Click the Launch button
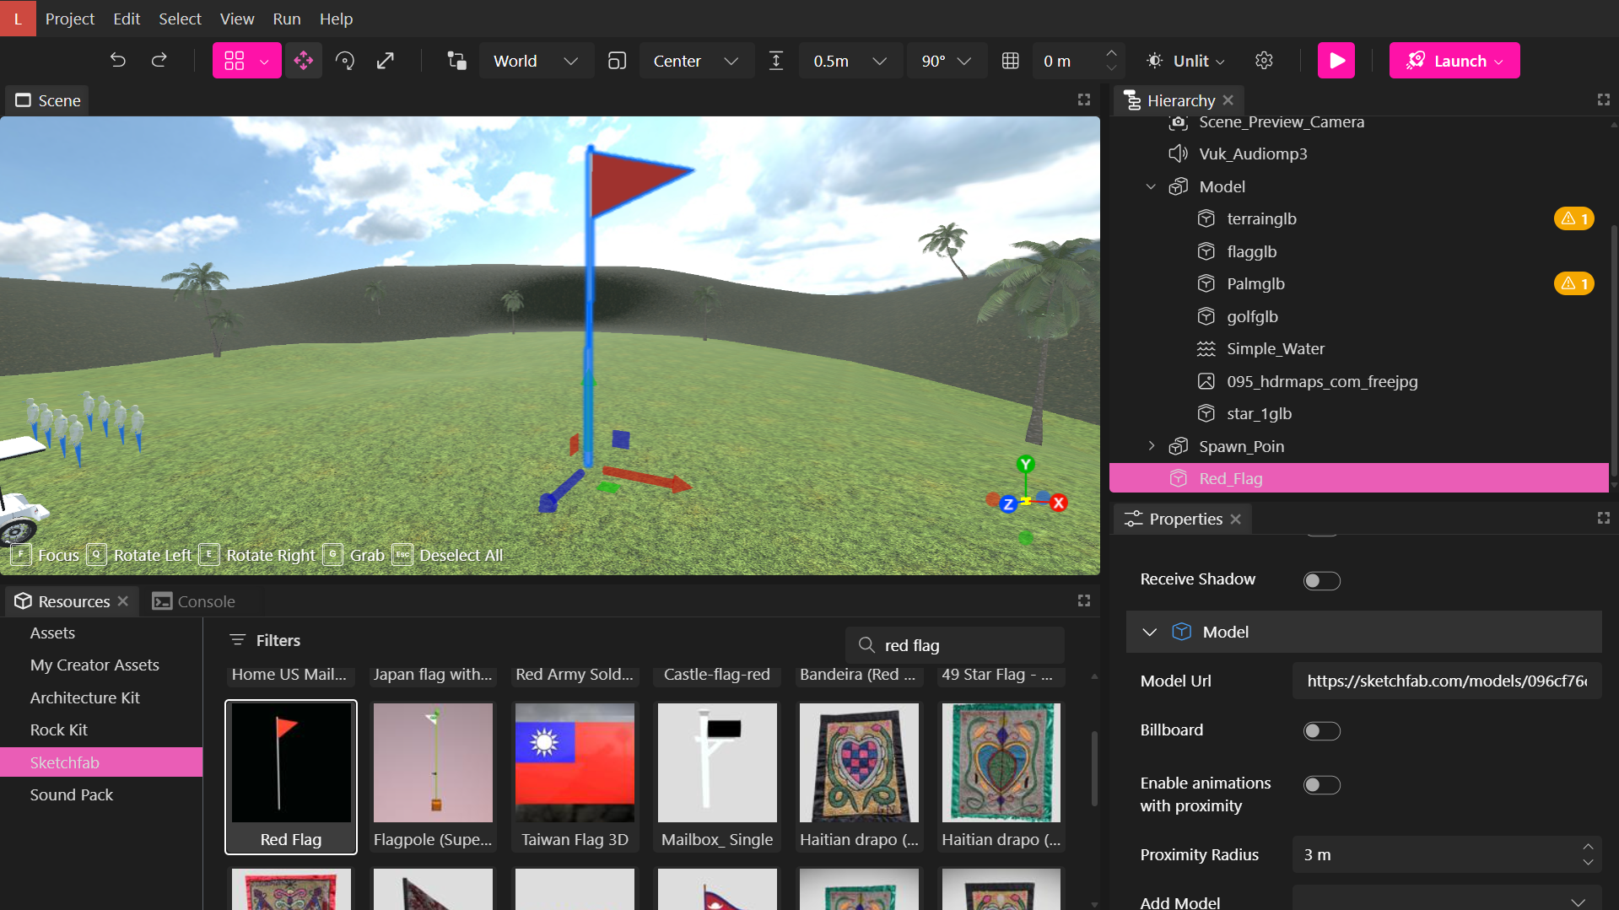Screen dimensions: 1619x910 (1454, 61)
